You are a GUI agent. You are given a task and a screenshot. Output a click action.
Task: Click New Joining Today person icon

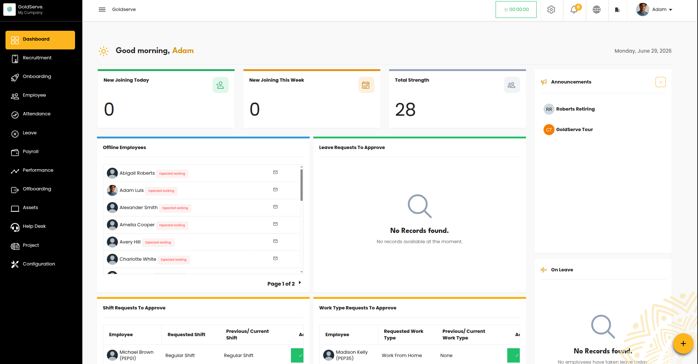pyautogui.click(x=221, y=85)
